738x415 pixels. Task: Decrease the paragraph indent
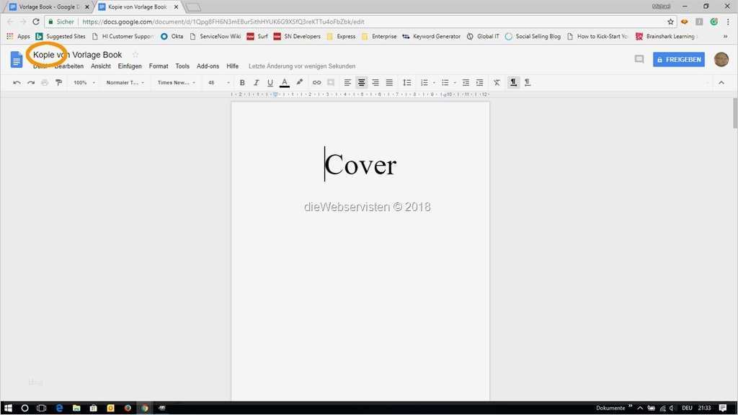point(466,83)
